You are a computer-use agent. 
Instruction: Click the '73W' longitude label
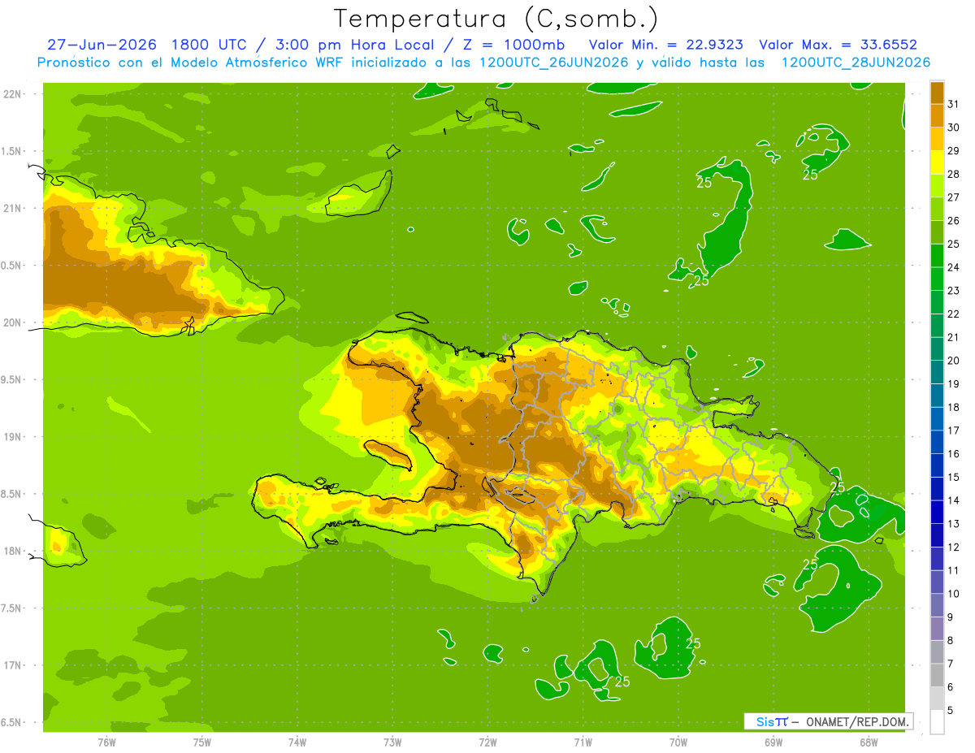[x=392, y=742]
